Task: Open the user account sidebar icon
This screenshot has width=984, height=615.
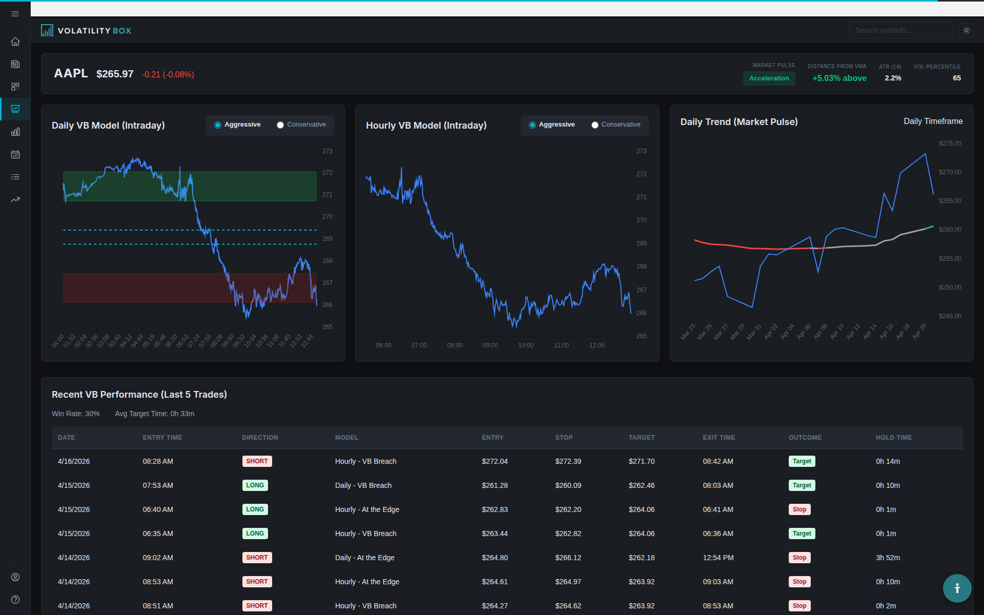Action: 15,577
